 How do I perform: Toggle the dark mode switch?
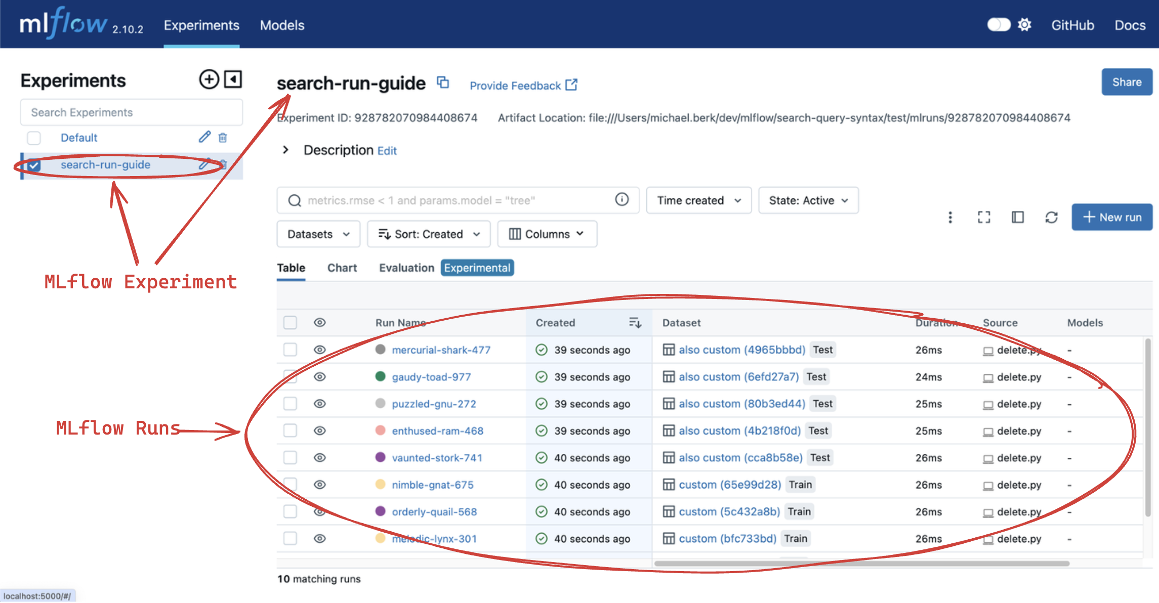[x=998, y=25]
